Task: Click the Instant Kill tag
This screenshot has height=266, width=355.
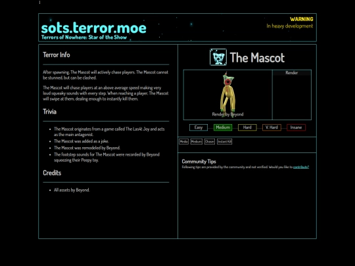Action: click(225, 142)
